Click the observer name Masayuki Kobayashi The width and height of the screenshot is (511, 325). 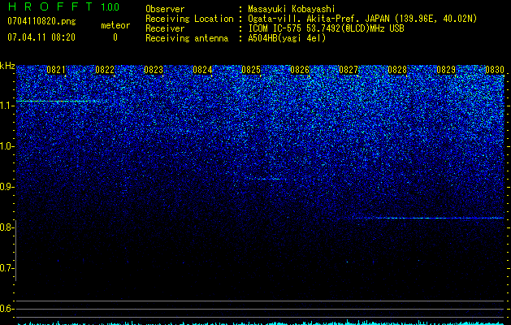[x=292, y=9]
